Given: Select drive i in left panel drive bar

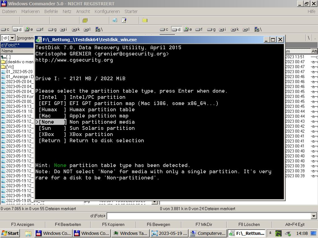Looking at the screenshot, I should pyautogui.click(x=63, y=29).
